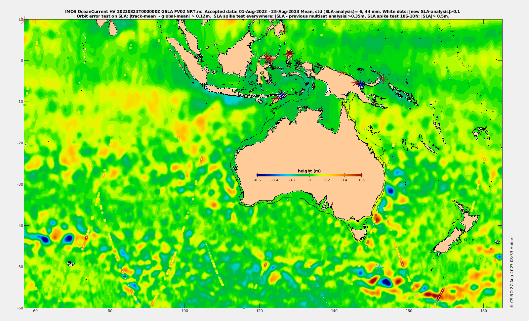
Task: Click blue asterisk marker northeast of New Guinea
Action: 361,84
